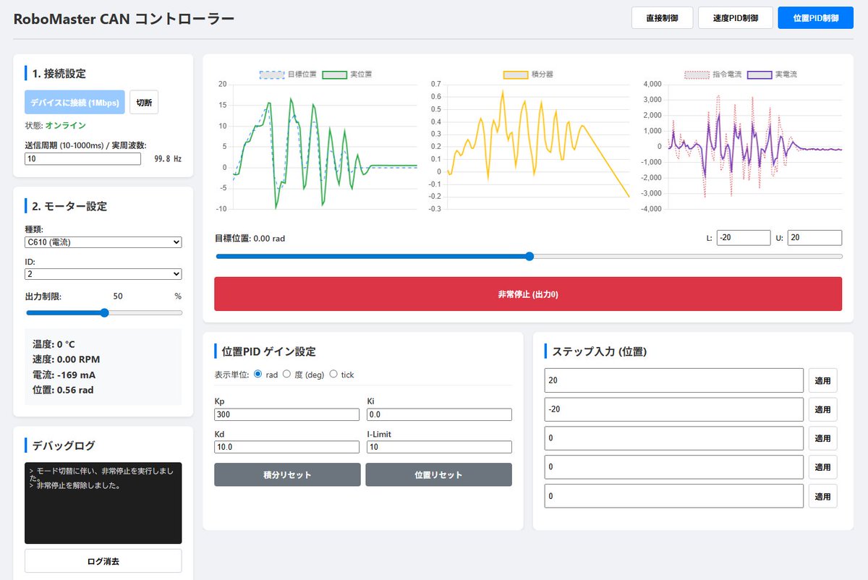The image size is (868, 580).
Task: Apply the step input value 20
Action: [822, 380]
